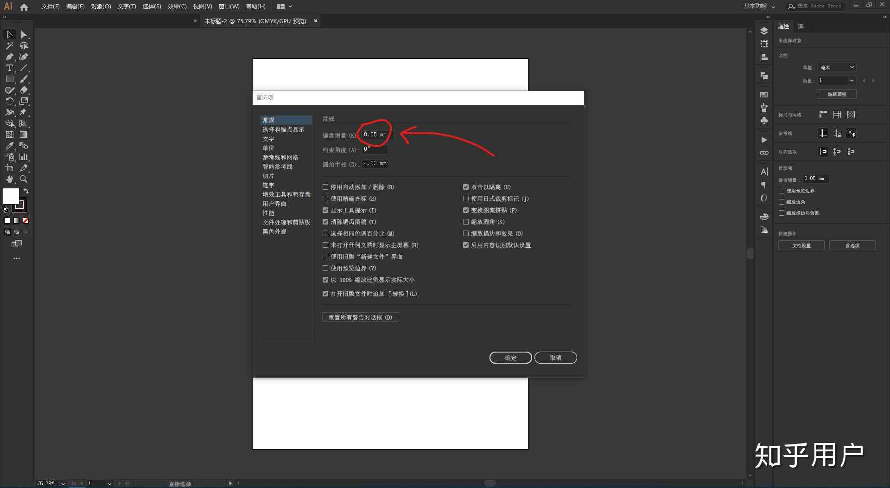
Task: Click the white fill color swatch
Action: pyautogui.click(x=11, y=196)
